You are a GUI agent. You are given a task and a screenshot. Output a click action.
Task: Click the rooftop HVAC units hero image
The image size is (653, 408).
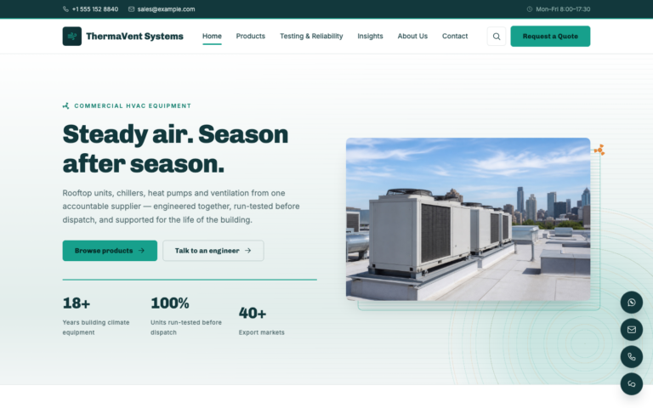tap(468, 219)
